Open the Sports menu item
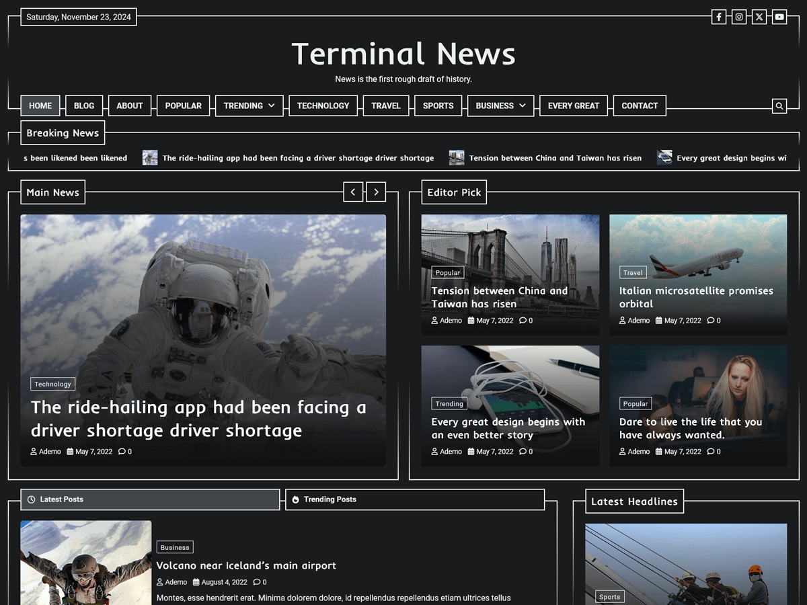Screen dimensions: 807x605 438,106
